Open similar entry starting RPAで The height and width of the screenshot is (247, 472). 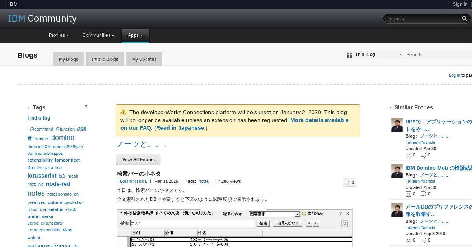[x=439, y=125]
